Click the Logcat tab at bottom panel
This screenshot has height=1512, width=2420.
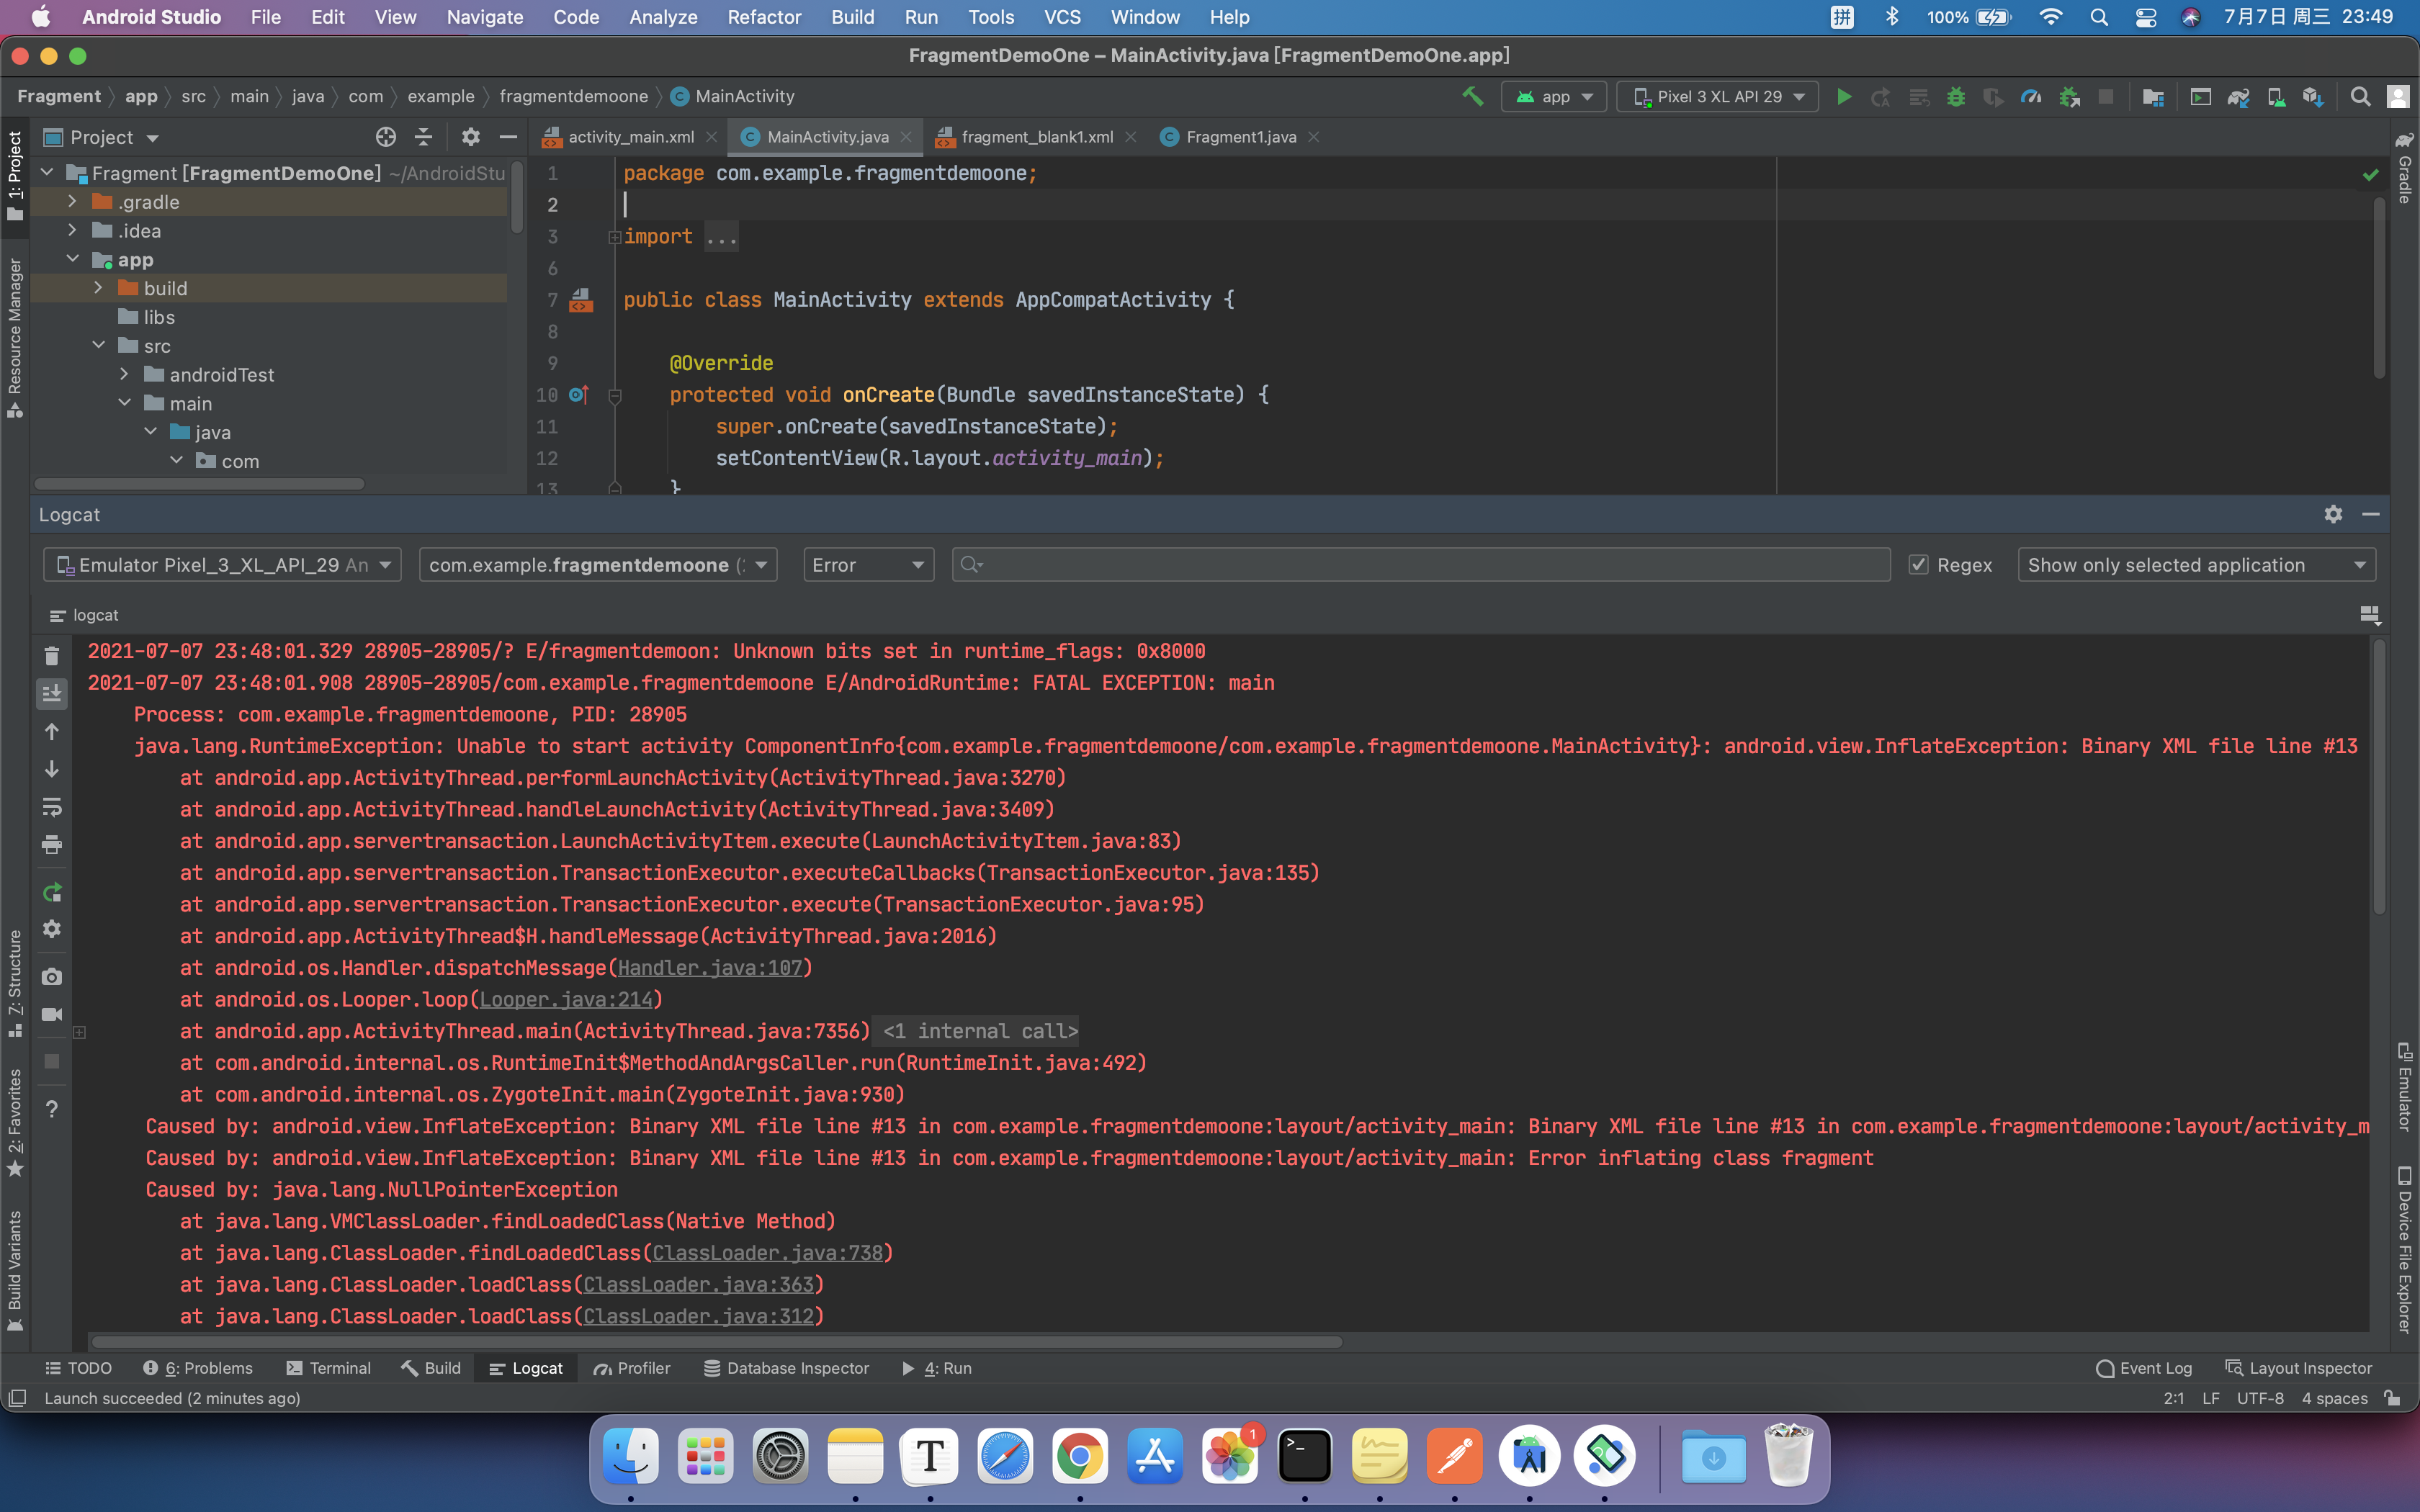coord(537,1367)
